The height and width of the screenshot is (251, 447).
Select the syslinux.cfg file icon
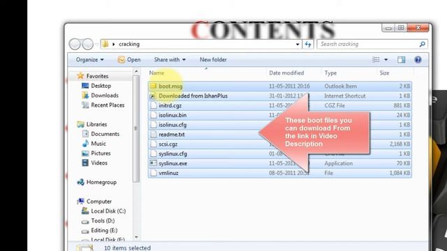tap(154, 153)
